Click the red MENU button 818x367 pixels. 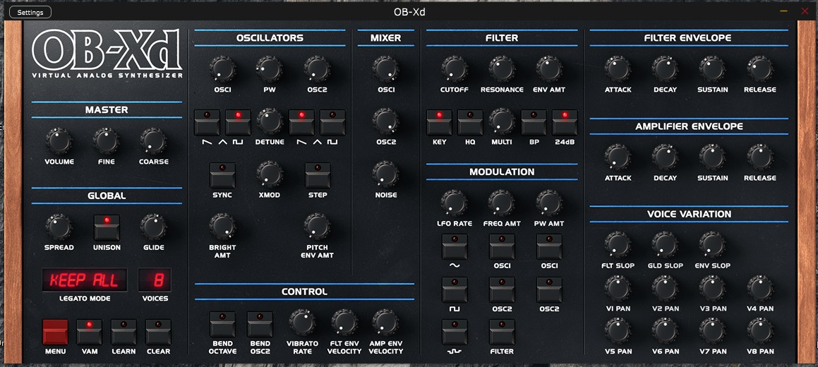click(55, 332)
